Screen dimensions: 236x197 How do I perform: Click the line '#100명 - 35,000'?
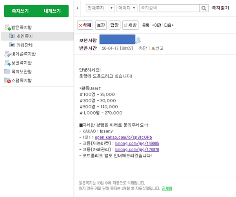[97, 95]
